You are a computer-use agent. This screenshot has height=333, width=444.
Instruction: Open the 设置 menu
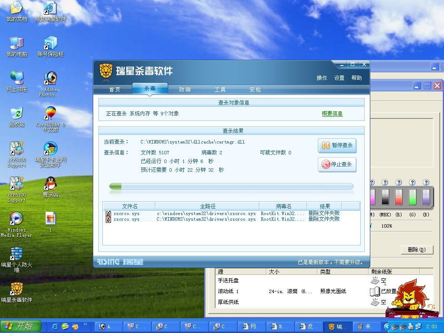[x=339, y=78]
